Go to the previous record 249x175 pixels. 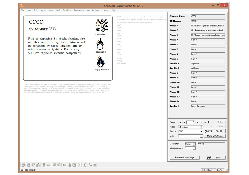(185, 122)
